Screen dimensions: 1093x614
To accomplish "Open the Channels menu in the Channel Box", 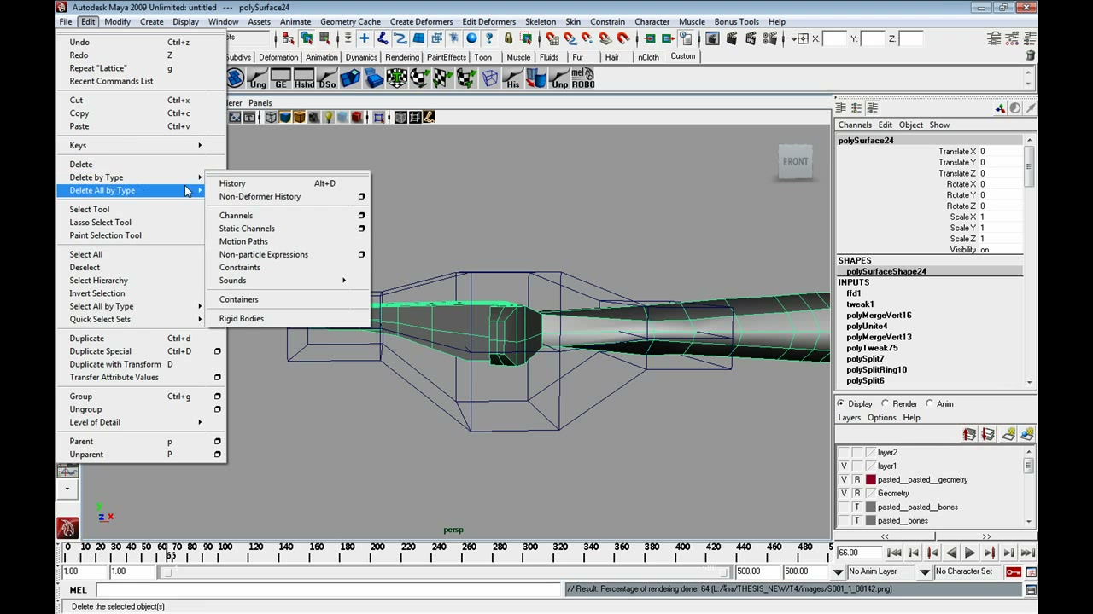I will click(854, 125).
